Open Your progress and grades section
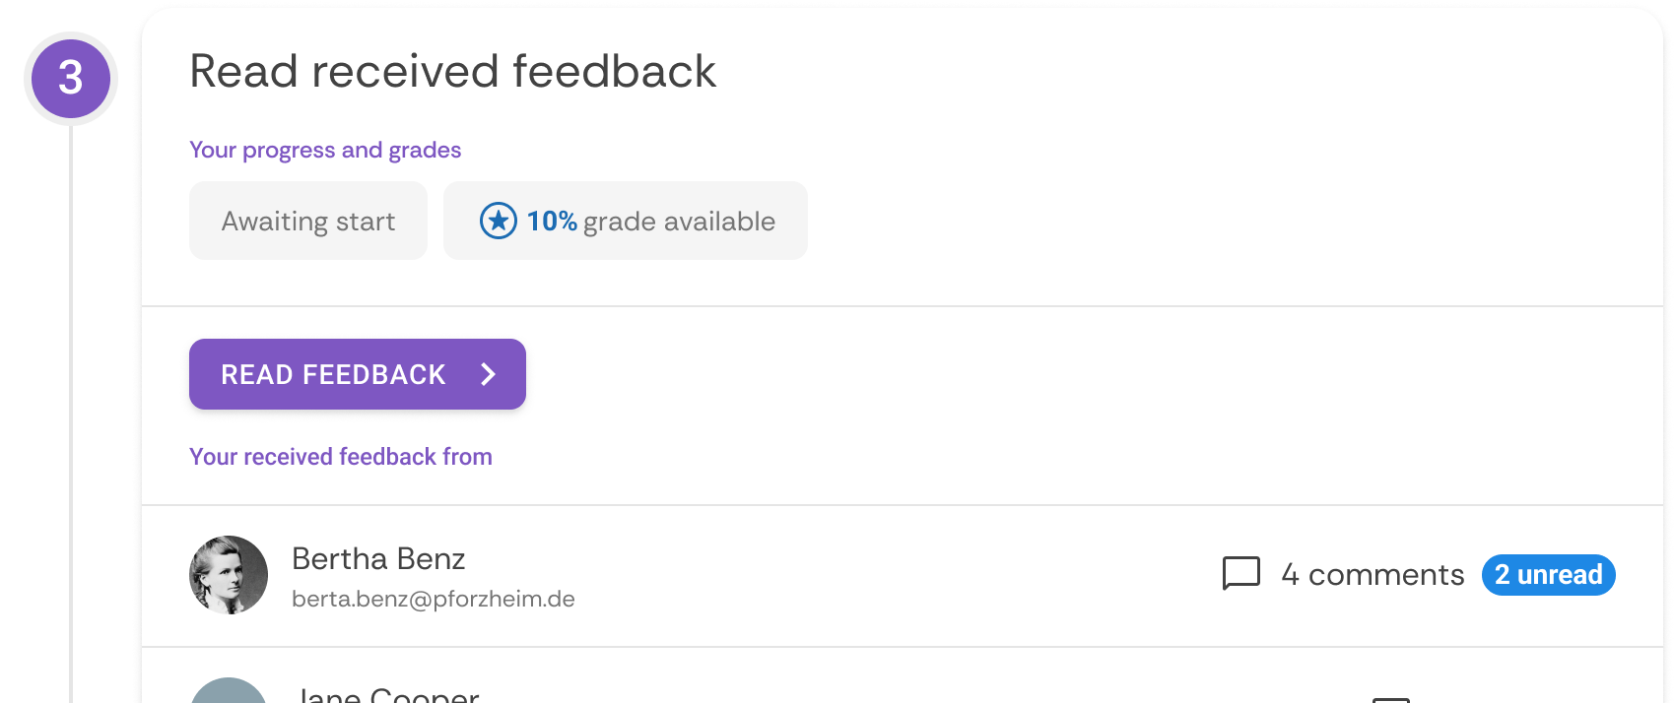The image size is (1675, 703). [x=324, y=150]
